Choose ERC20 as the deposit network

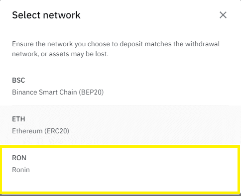point(120,125)
